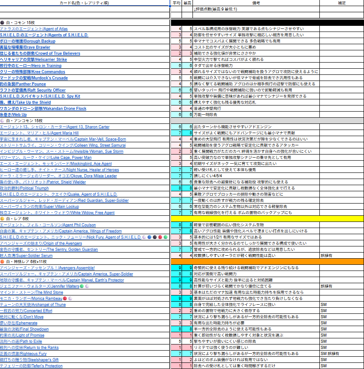The height and width of the screenshot is (369, 364).
Task: Select the 補足 column header
Action: click(x=342, y=3)
